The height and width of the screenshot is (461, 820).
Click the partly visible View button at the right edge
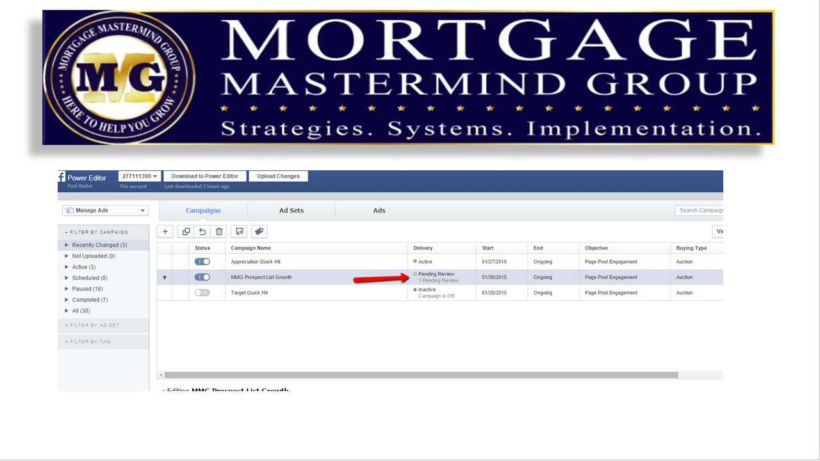(718, 232)
